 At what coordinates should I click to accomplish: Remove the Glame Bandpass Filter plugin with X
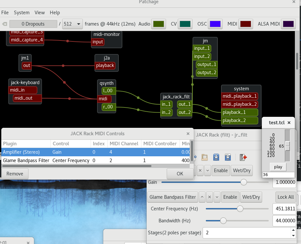[x=210, y=197]
